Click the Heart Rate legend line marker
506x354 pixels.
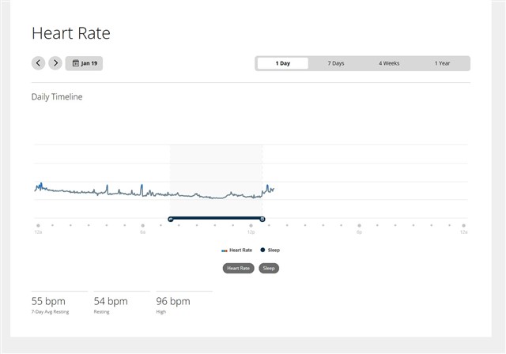(225, 250)
